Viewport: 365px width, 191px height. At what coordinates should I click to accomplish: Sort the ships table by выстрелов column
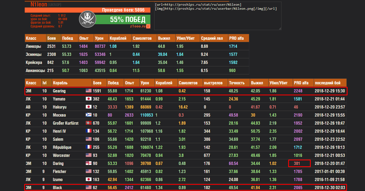pyautogui.click(x=215, y=83)
